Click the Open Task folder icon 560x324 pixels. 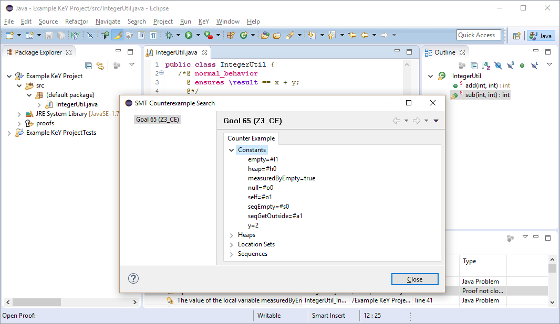coord(277,35)
